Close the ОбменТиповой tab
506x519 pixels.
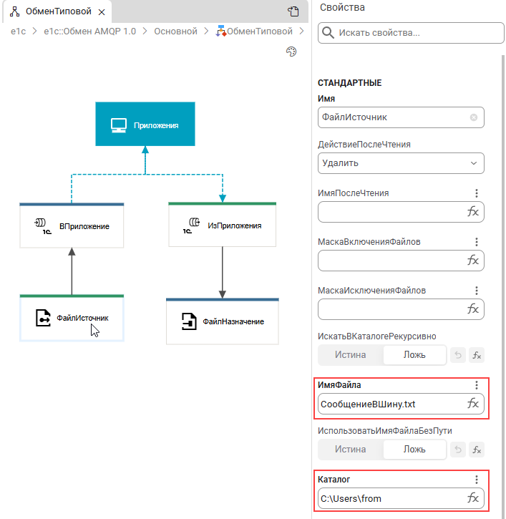[x=101, y=12]
